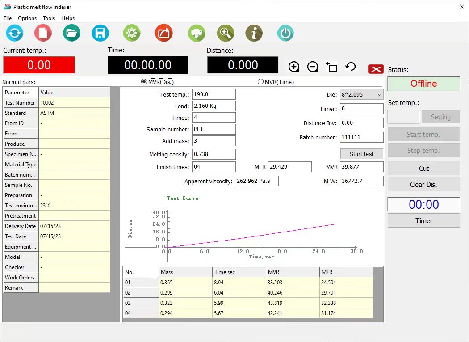Click the orange export icon
Viewport: 469px width, 342px height.
[x=163, y=34]
